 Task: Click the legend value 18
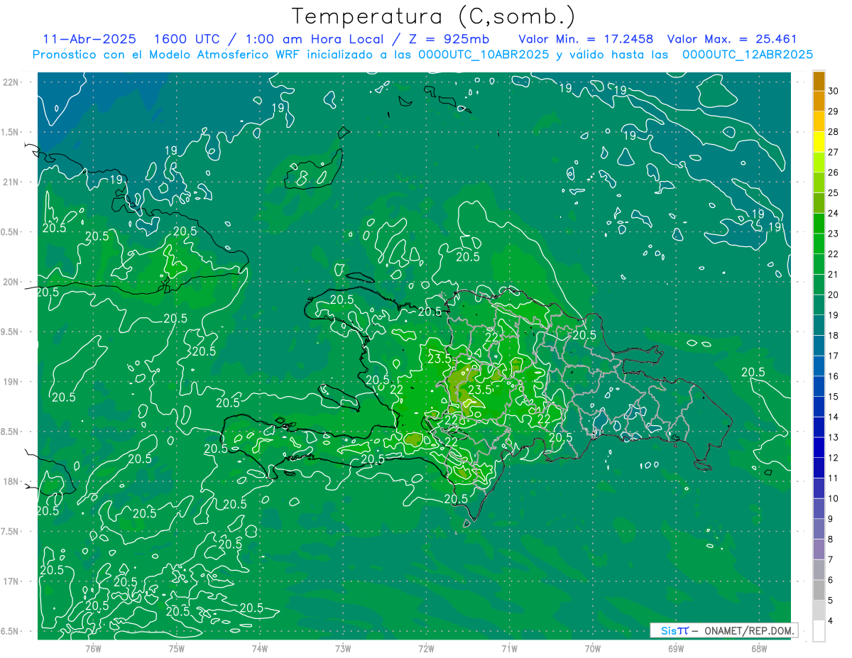[834, 335]
